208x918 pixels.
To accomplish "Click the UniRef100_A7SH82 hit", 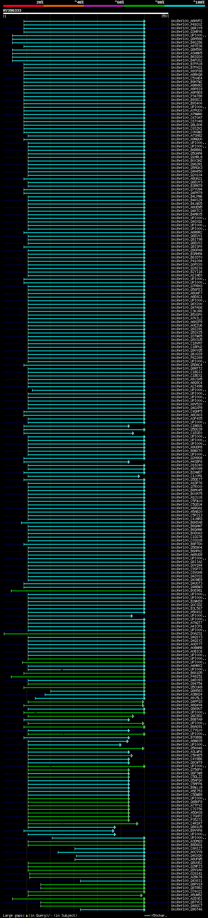I will pos(187,135).
